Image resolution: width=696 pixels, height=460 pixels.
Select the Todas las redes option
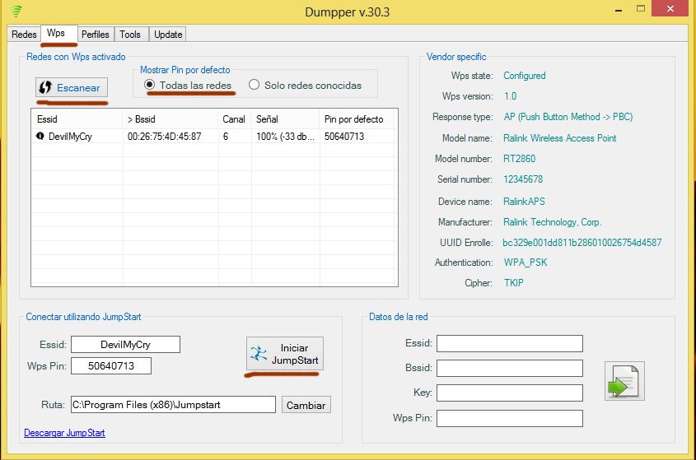[188, 85]
